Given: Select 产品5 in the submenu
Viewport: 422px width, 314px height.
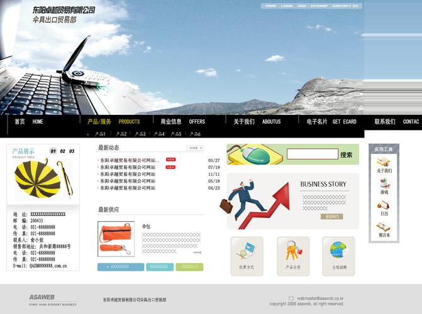Looking at the screenshot, I should click(x=175, y=134).
